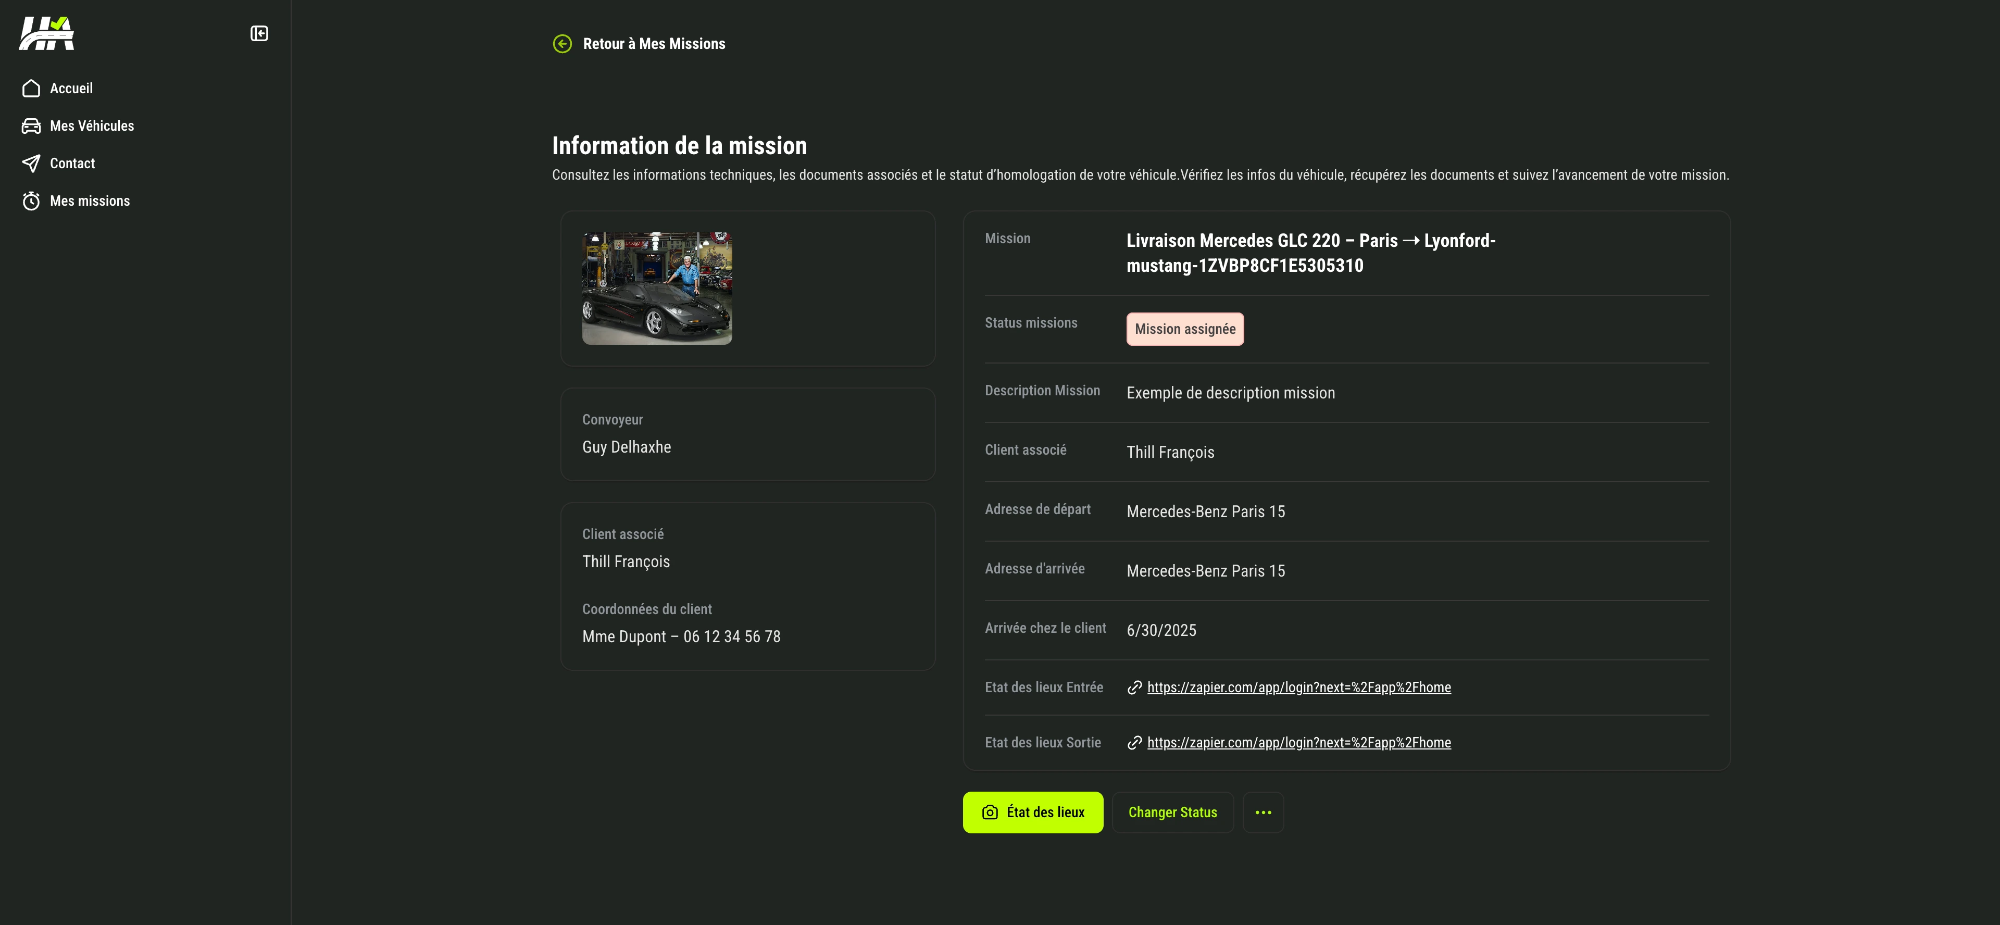Click the vehicle photo thumbnail
Image resolution: width=2000 pixels, height=925 pixels.
[x=657, y=288]
